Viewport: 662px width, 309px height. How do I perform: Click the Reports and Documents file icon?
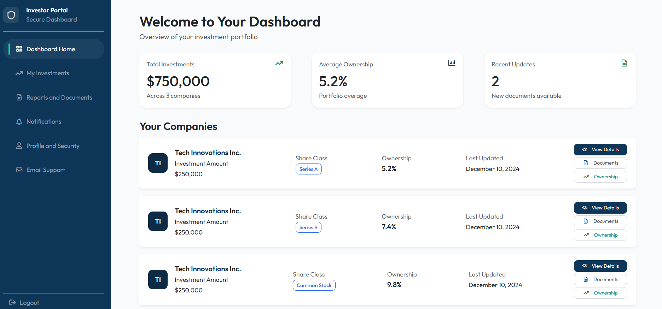point(19,97)
